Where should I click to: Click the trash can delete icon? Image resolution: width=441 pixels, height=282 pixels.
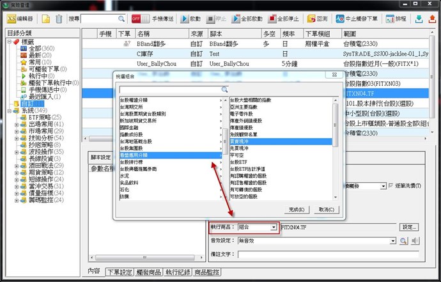[59, 19]
